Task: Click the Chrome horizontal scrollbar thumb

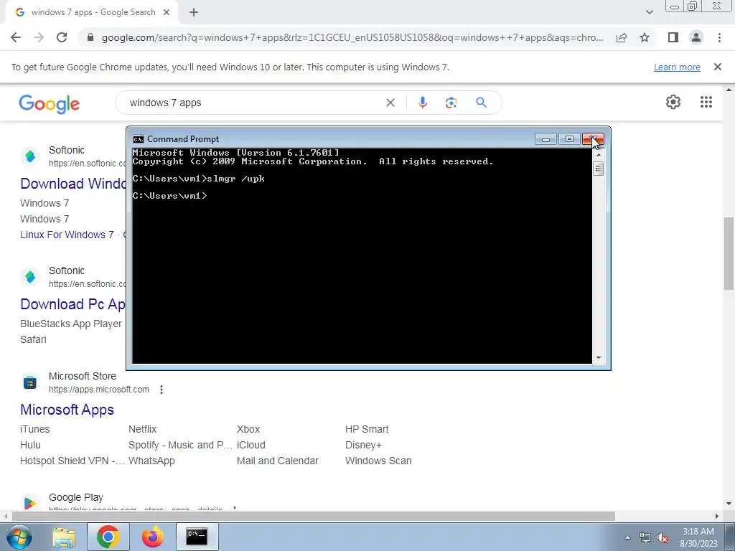Action: pyautogui.click(x=313, y=516)
